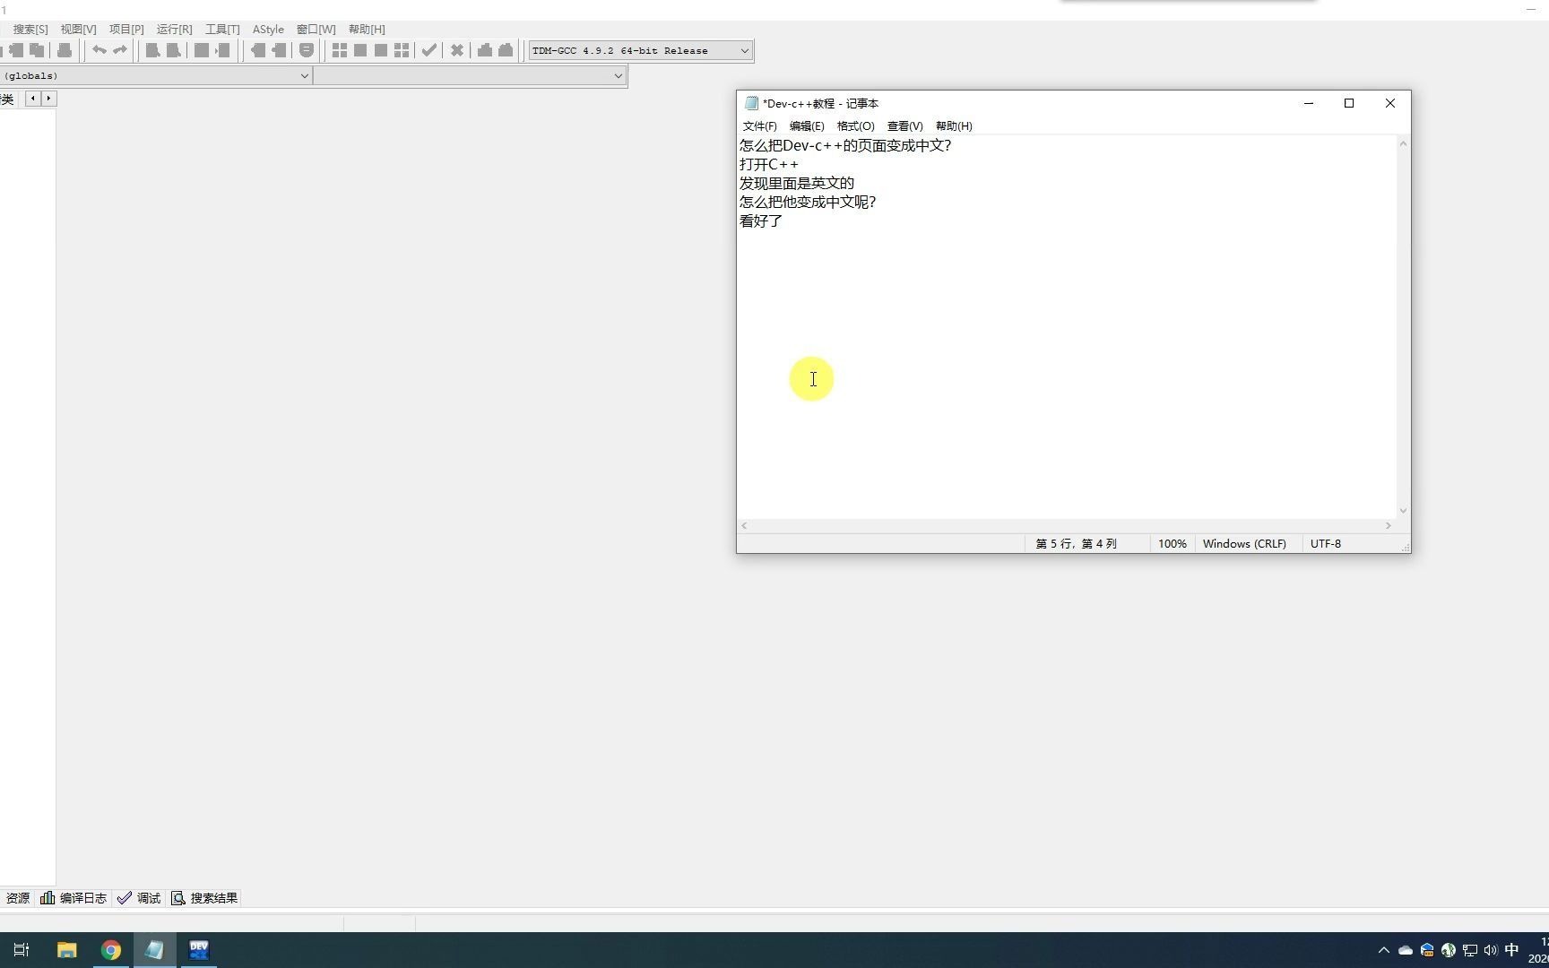
Task: Click the network tray icon
Action: point(1470,950)
